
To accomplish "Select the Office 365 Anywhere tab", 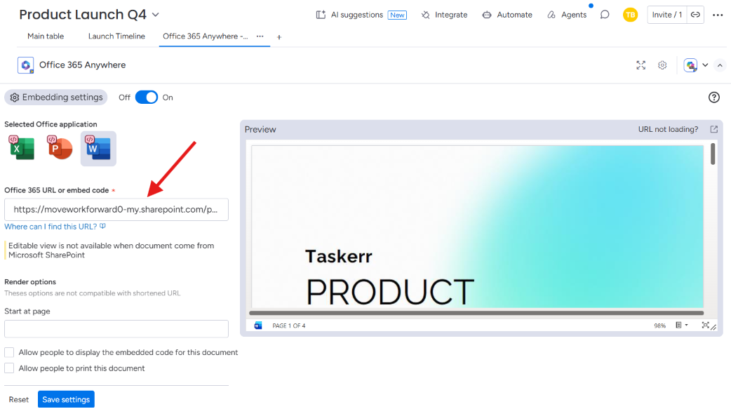I will click(x=205, y=36).
